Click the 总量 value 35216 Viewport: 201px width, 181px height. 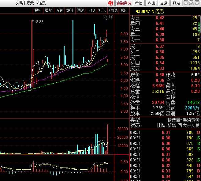coord(158,91)
